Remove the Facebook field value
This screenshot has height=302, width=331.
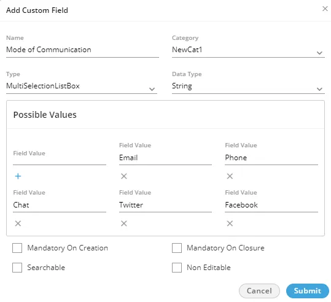pos(230,223)
